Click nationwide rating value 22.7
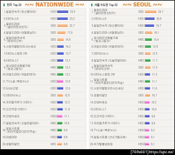The image size is (175, 155). click(72, 26)
